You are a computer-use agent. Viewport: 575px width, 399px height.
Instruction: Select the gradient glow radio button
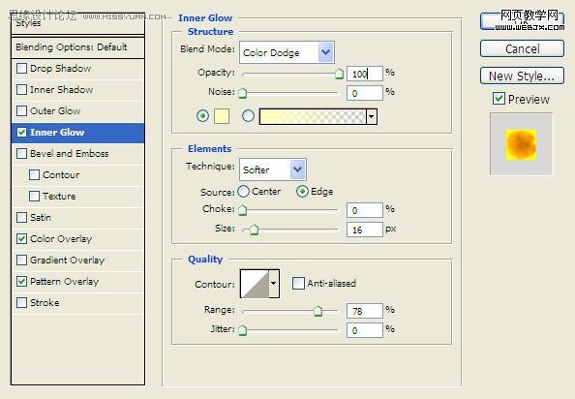click(248, 116)
